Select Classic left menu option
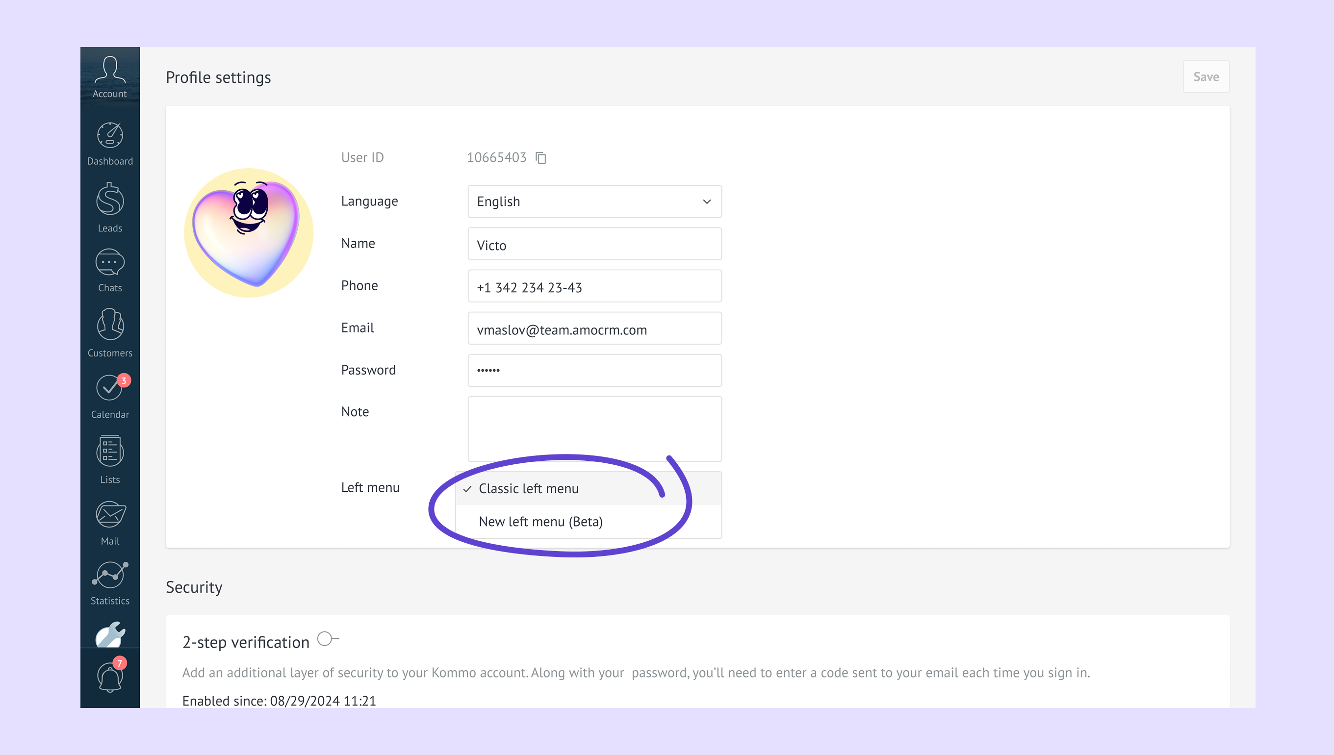This screenshot has width=1334, height=755. pos(528,488)
